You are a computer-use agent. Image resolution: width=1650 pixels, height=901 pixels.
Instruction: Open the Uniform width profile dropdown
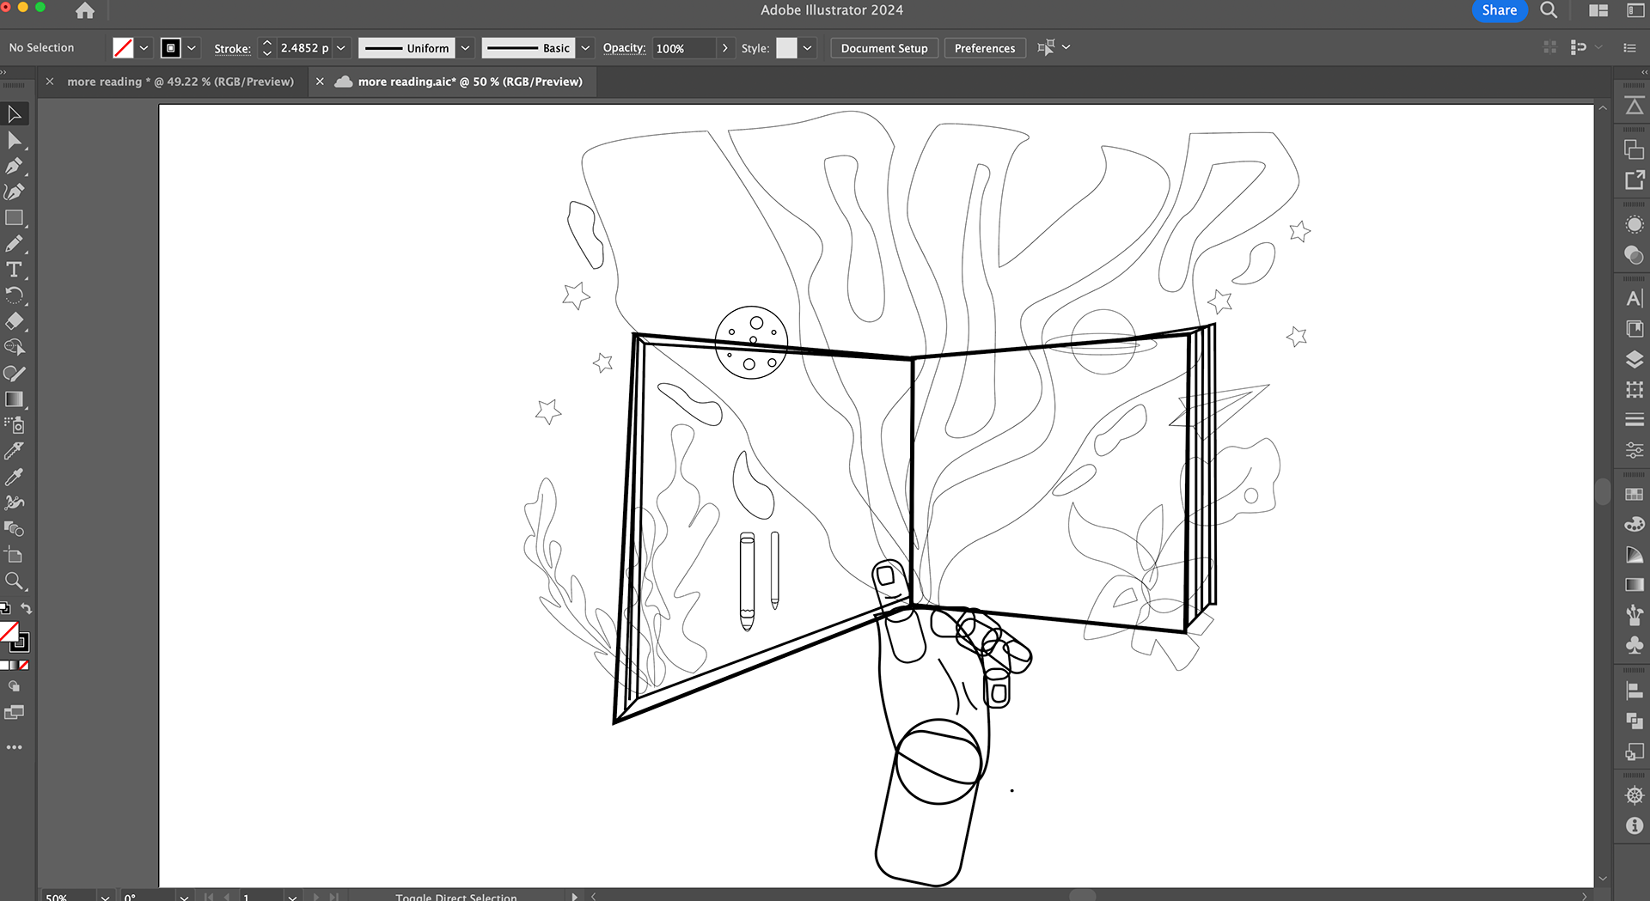point(465,48)
